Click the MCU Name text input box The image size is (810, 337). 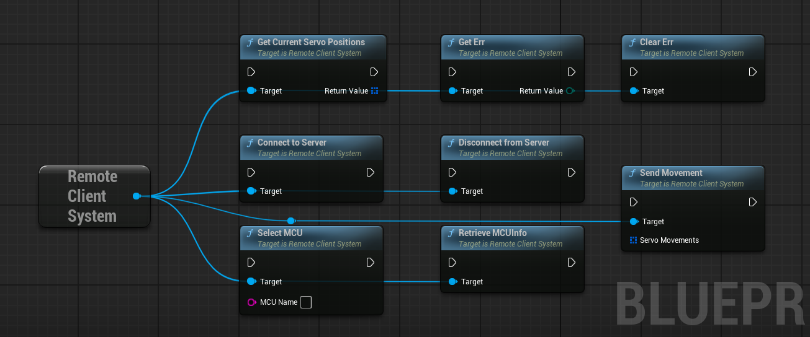click(306, 302)
